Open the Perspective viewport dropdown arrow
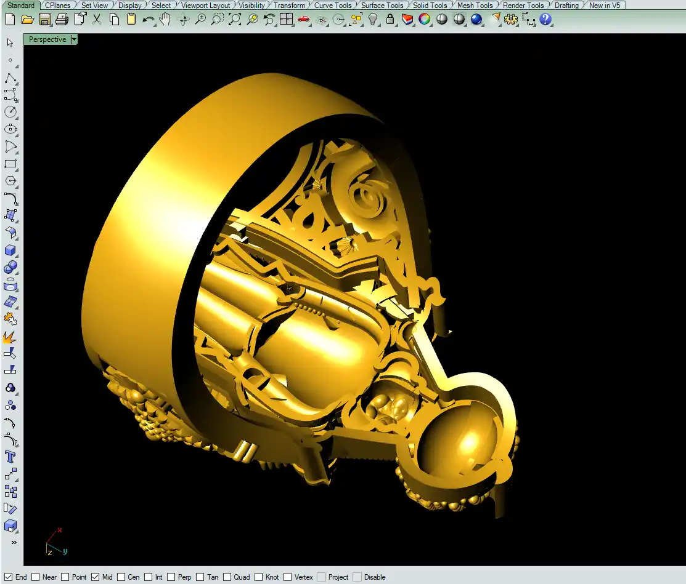This screenshot has height=584, width=686. pyautogui.click(x=74, y=39)
